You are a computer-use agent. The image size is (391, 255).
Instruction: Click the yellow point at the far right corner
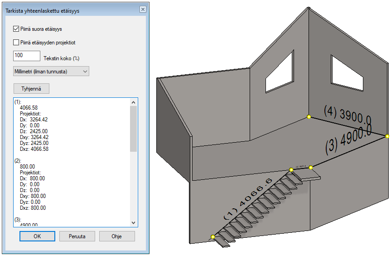[387, 136]
